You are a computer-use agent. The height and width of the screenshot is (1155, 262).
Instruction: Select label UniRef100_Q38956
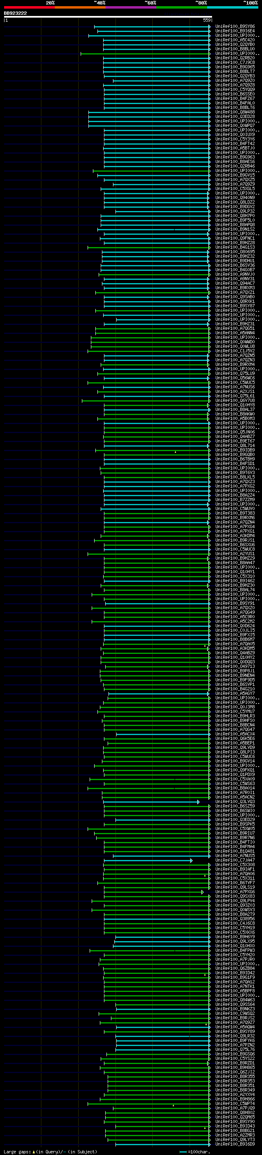coord(235,919)
